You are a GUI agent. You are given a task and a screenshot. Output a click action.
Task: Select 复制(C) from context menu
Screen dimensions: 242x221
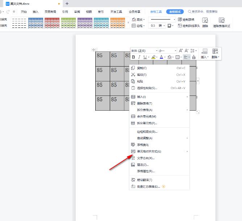(159, 68)
